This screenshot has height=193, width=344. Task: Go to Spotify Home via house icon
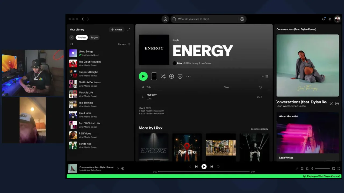(165, 19)
